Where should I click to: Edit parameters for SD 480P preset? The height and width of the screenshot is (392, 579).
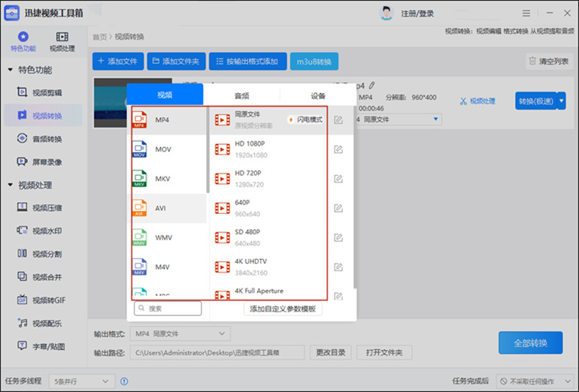(x=338, y=238)
